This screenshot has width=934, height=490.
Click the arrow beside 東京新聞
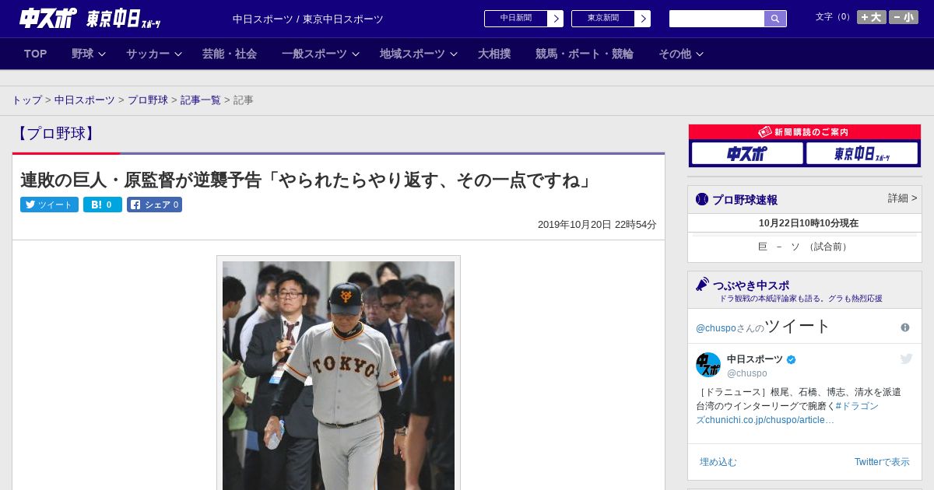[x=643, y=19]
